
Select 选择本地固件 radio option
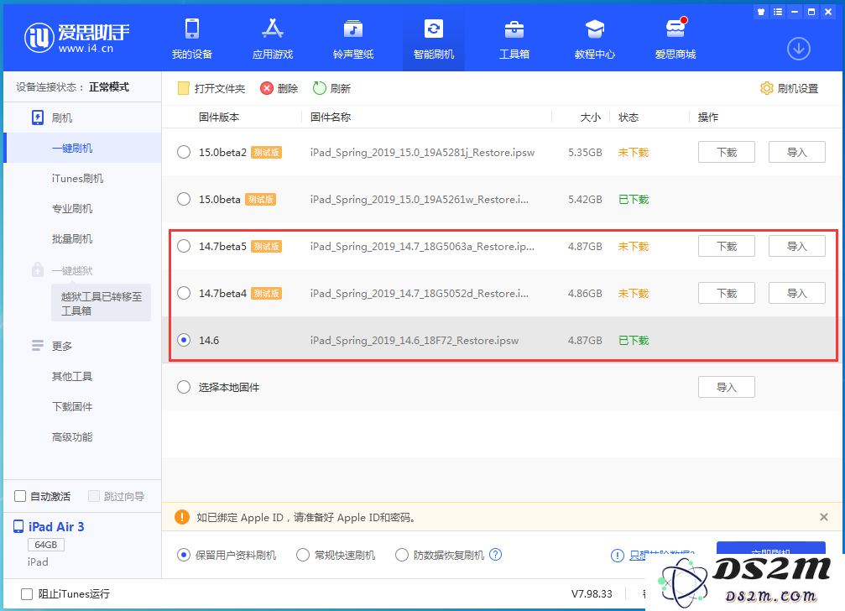(x=184, y=387)
